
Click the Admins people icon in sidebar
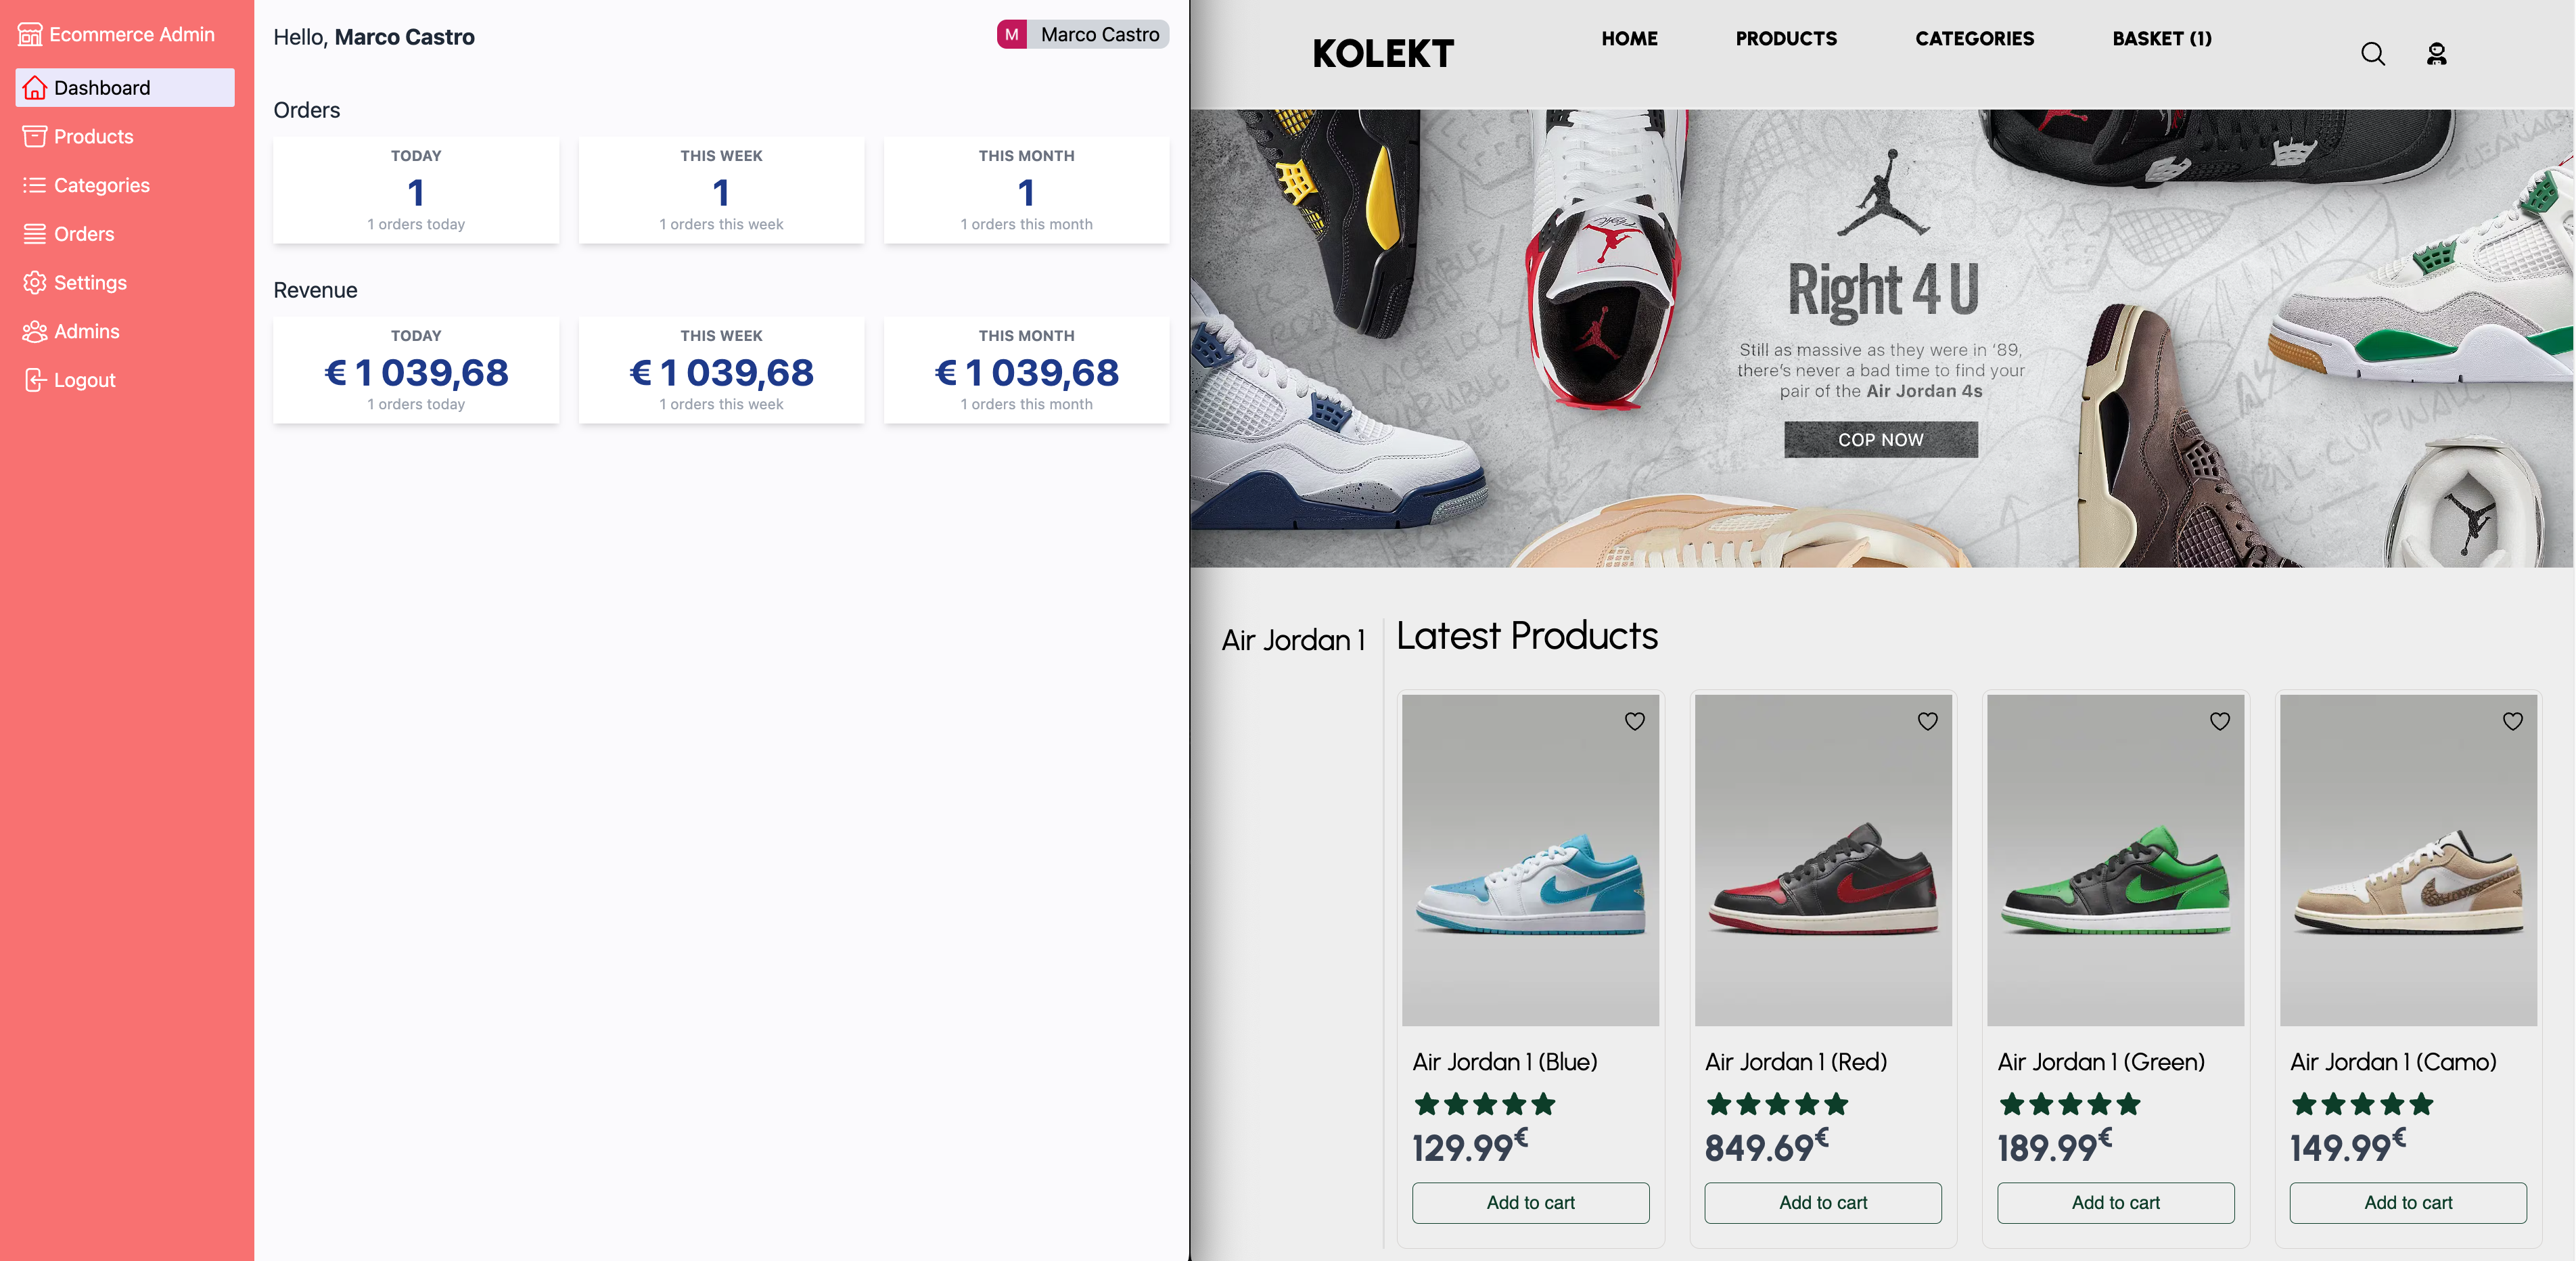(x=35, y=331)
